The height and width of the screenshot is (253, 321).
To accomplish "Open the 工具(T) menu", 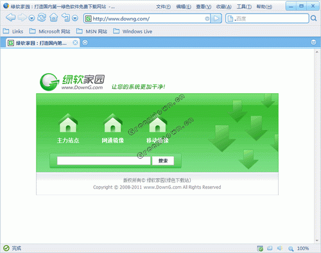I will [244, 7].
